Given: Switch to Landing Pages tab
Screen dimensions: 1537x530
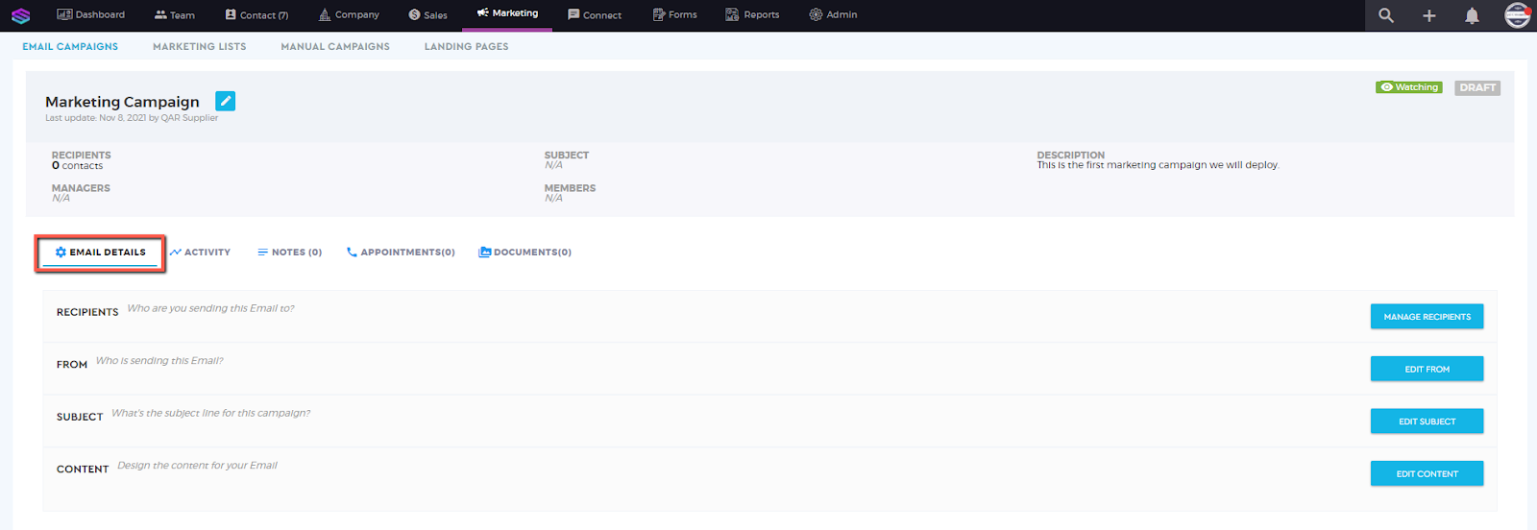Looking at the screenshot, I should pyautogui.click(x=467, y=46).
